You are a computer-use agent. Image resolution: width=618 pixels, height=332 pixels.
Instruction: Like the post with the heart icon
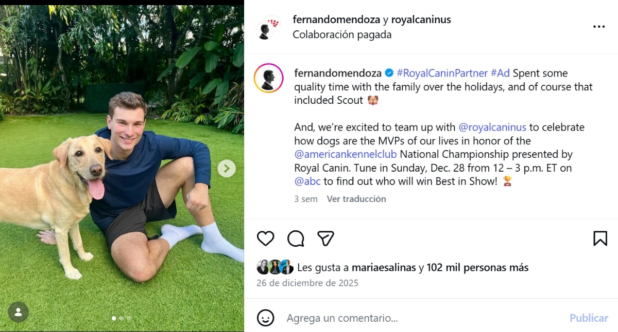(265, 238)
